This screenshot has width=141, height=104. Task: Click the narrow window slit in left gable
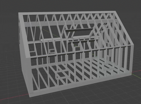tap(19, 35)
